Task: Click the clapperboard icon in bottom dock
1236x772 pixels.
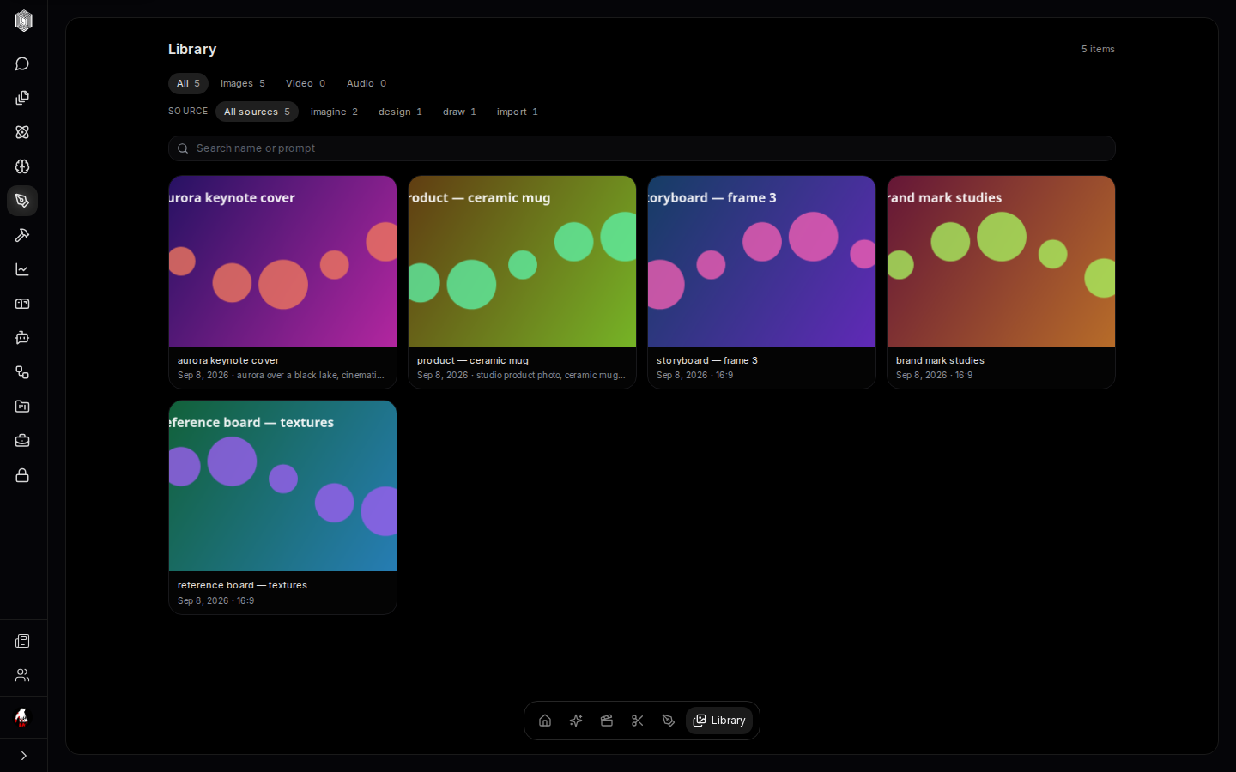Action: tap(607, 721)
